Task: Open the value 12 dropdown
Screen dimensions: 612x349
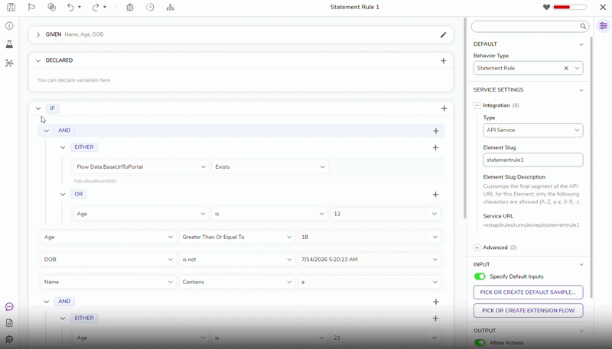Action: click(x=386, y=214)
